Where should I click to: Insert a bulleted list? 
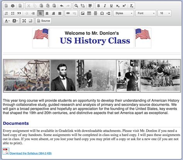[x=13, y=13]
